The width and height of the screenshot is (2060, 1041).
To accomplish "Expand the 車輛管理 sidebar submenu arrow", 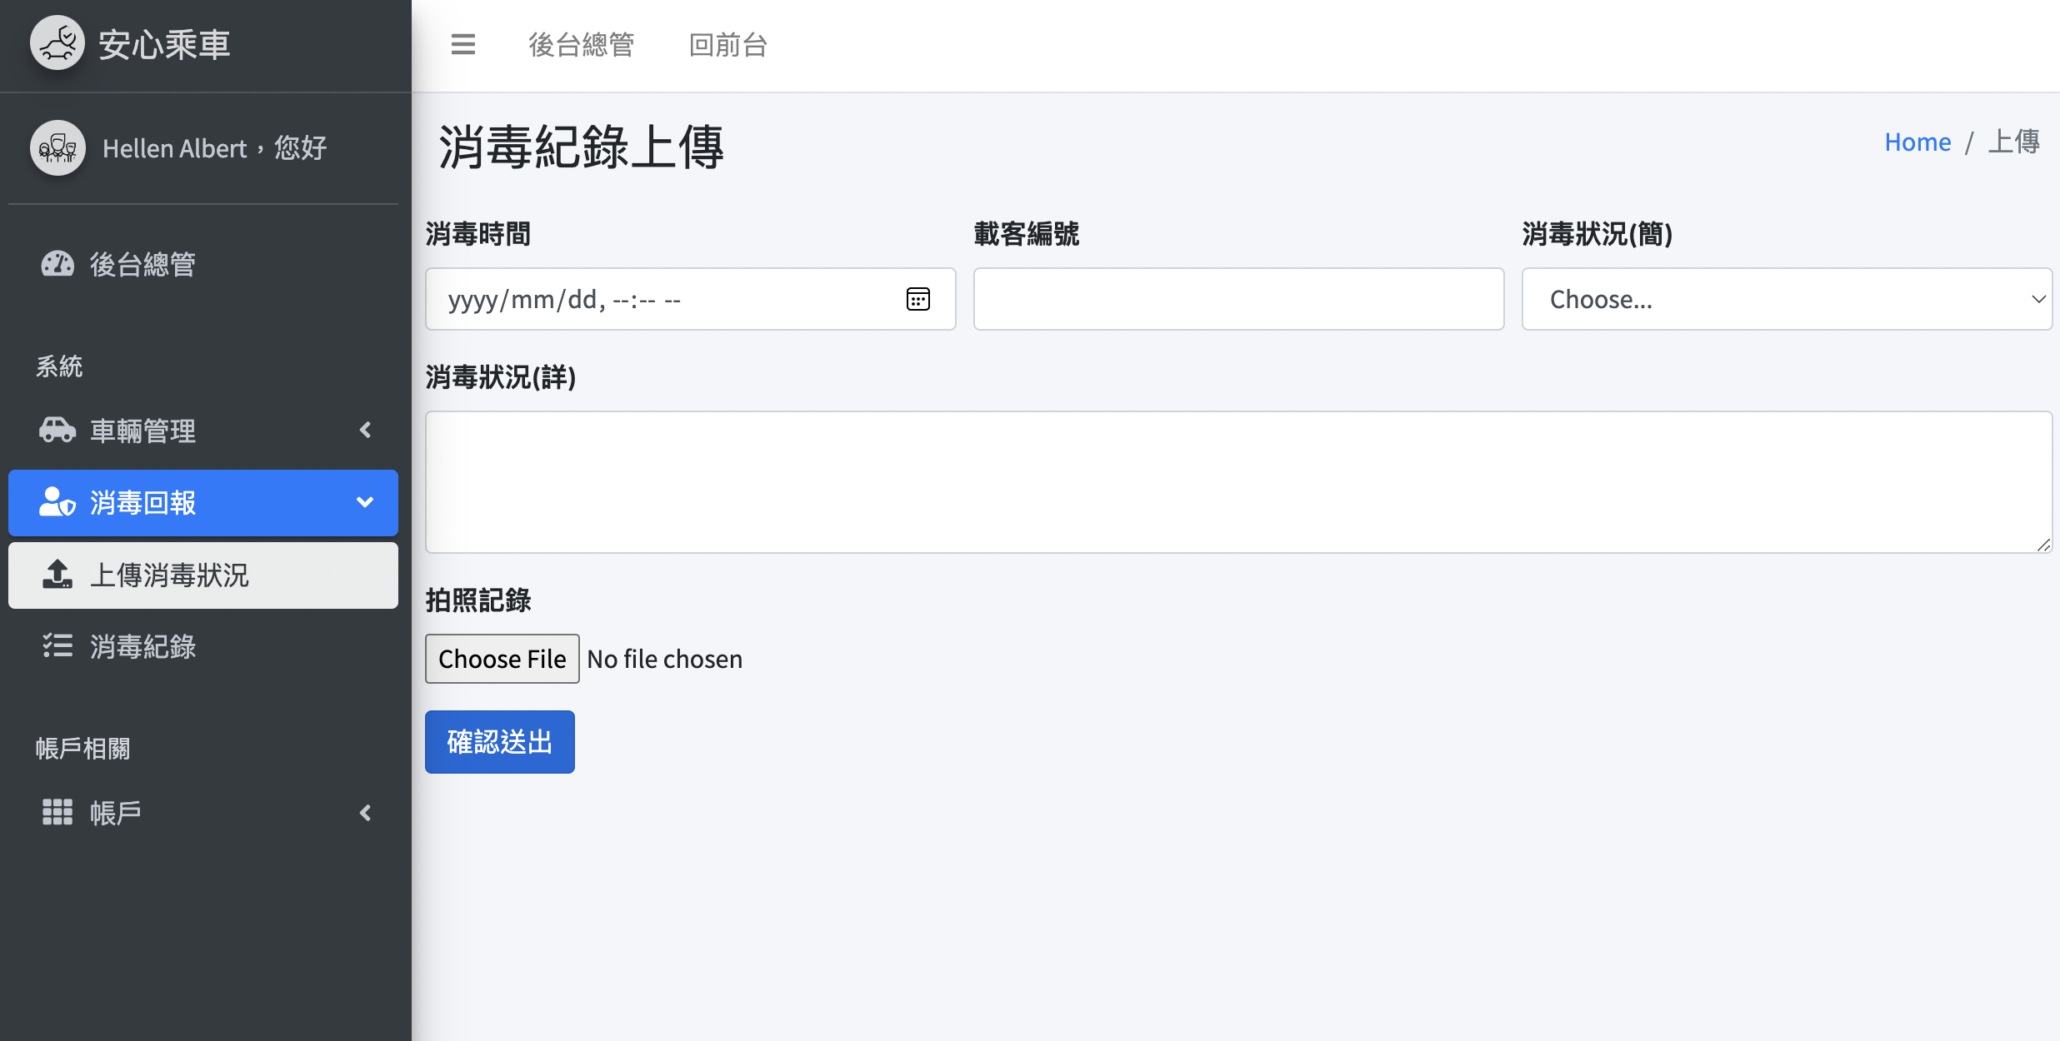I will click(365, 431).
